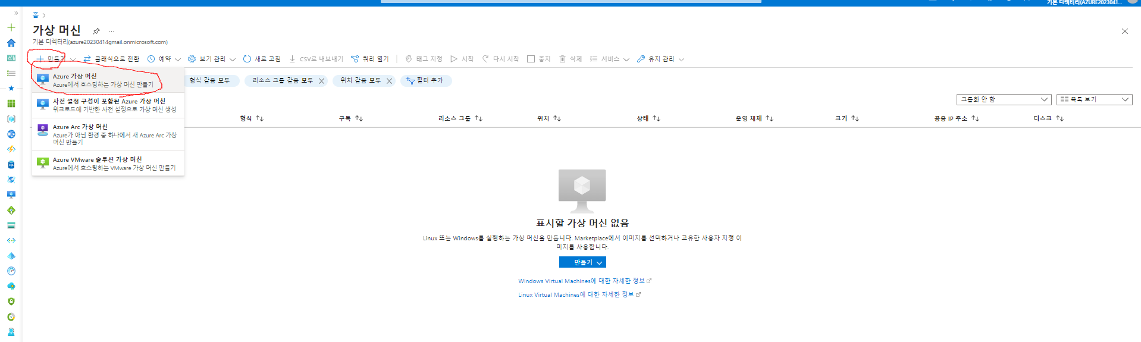Viewport: 1141px width, 342px height.
Task: Open the Dashboard chart icon in sidebar
Action: pos(11,58)
